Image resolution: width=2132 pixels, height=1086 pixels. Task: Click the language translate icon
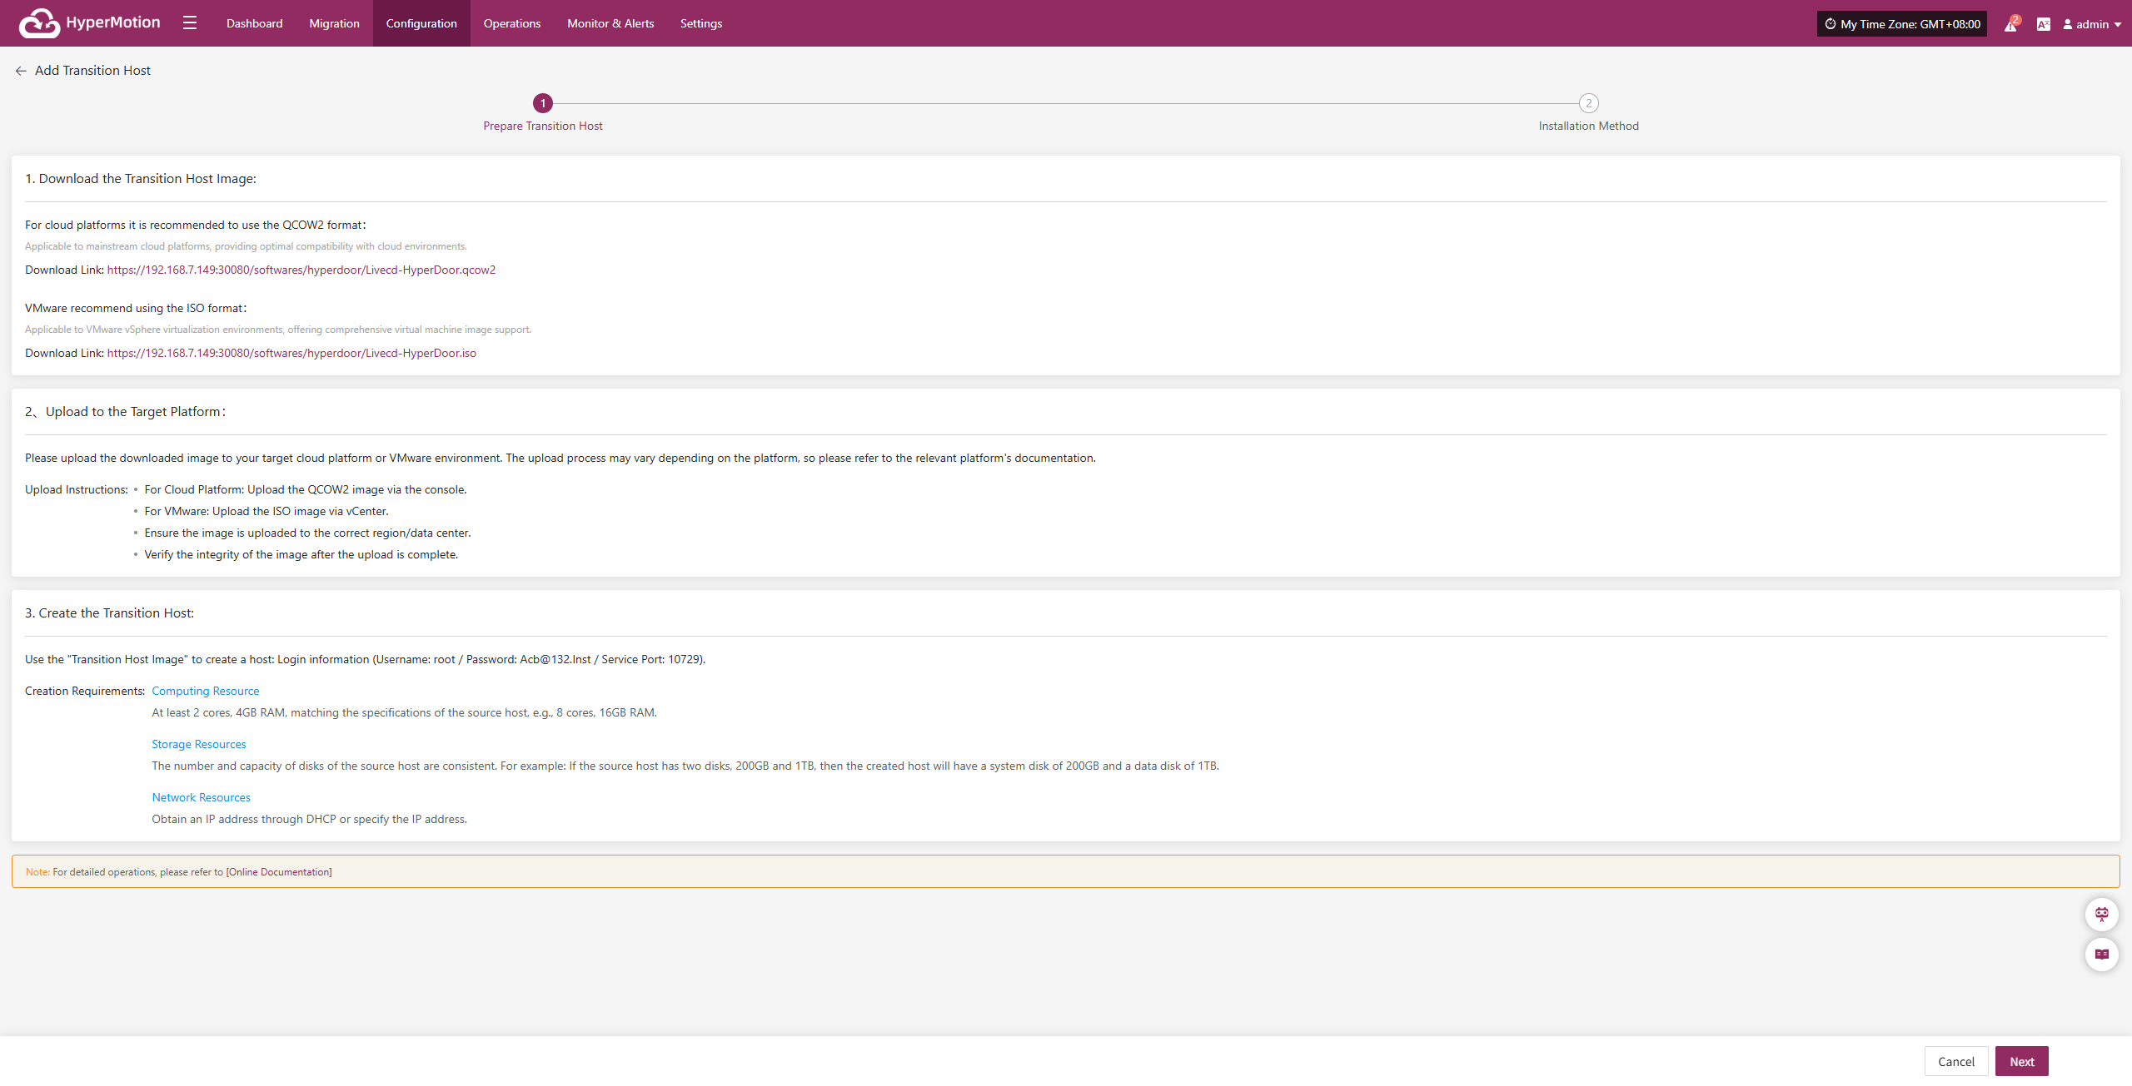click(2043, 24)
